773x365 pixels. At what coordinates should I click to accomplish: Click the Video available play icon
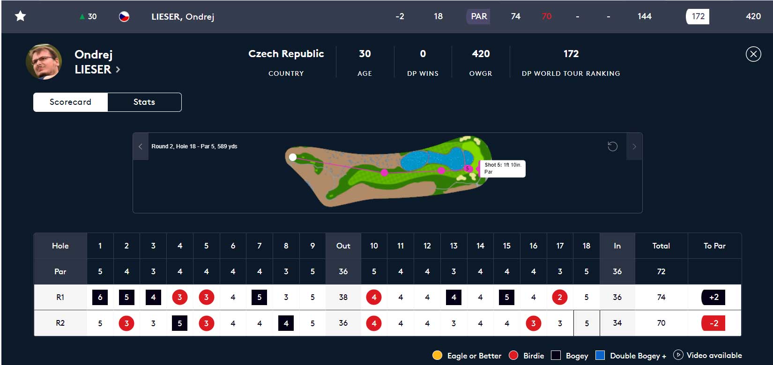(x=678, y=355)
